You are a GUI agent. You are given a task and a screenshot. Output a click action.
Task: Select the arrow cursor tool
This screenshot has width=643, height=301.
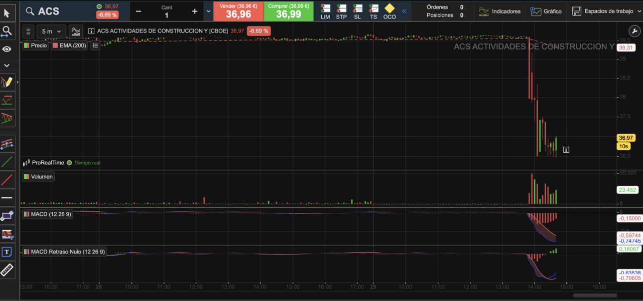click(7, 13)
